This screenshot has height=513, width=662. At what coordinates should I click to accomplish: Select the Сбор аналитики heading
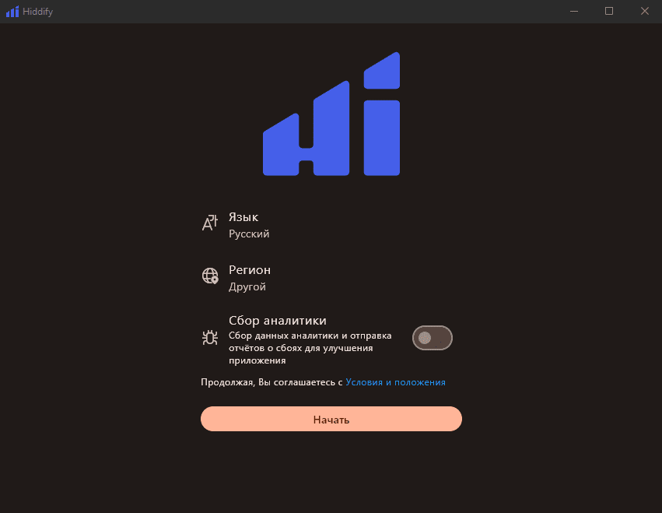pos(277,320)
